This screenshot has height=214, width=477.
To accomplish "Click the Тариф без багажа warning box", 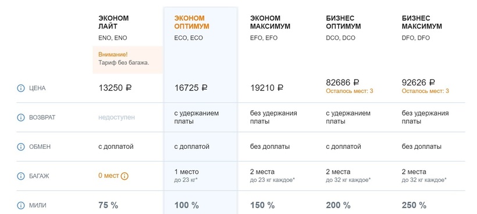I will tap(128, 59).
